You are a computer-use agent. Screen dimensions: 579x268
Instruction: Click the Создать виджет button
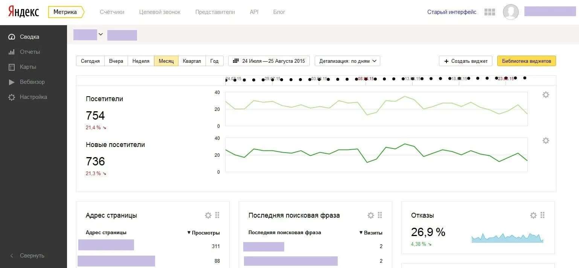point(466,61)
